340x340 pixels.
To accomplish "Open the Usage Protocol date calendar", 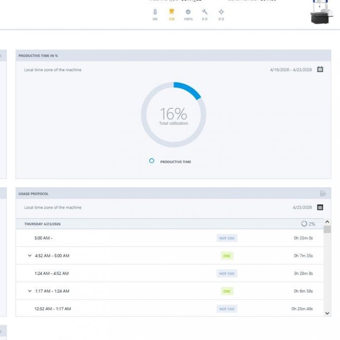I will [x=320, y=207].
